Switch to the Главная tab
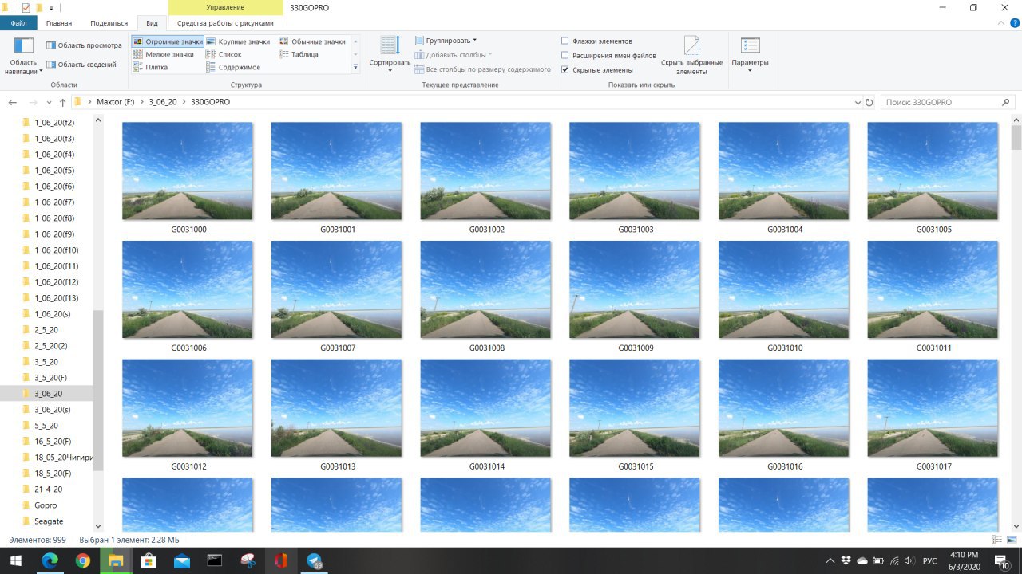 (59, 24)
